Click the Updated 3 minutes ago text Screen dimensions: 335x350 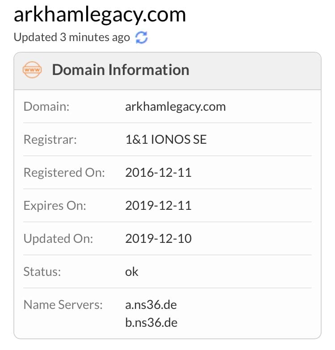pyautogui.click(x=71, y=37)
